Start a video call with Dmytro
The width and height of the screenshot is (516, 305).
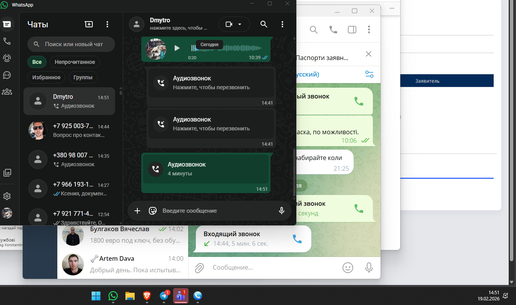coord(229,24)
